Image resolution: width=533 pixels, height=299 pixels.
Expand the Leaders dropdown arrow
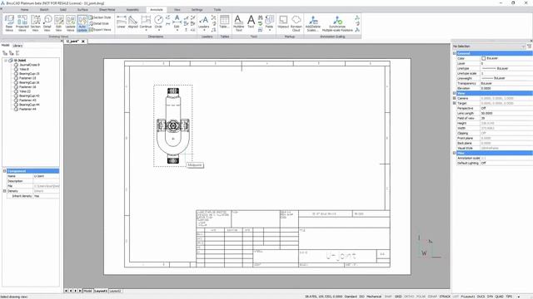point(204,30)
